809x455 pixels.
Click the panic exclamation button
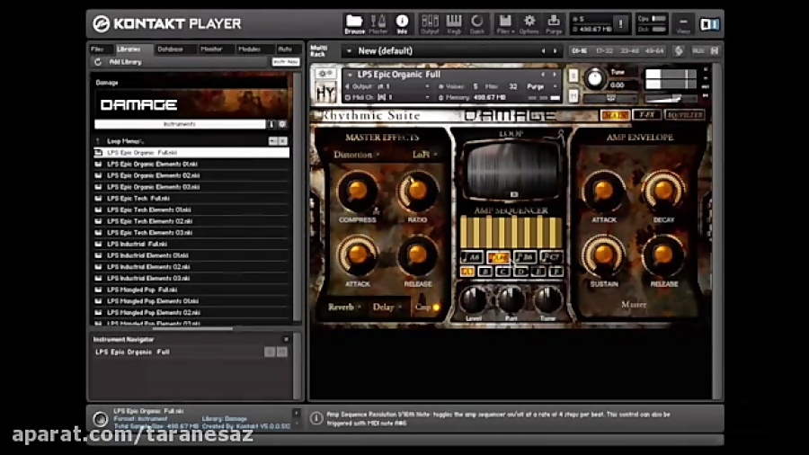click(x=620, y=23)
